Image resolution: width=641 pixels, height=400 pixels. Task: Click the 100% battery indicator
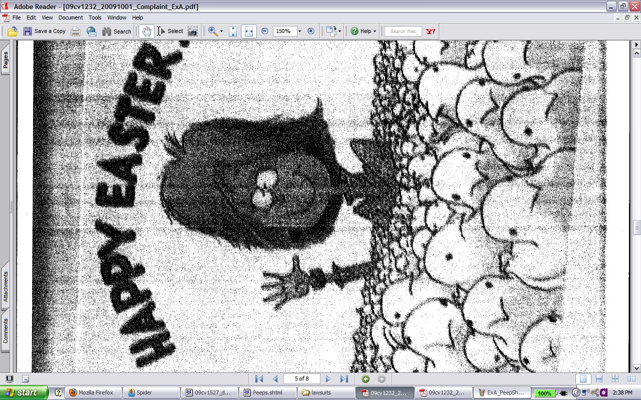click(x=544, y=393)
